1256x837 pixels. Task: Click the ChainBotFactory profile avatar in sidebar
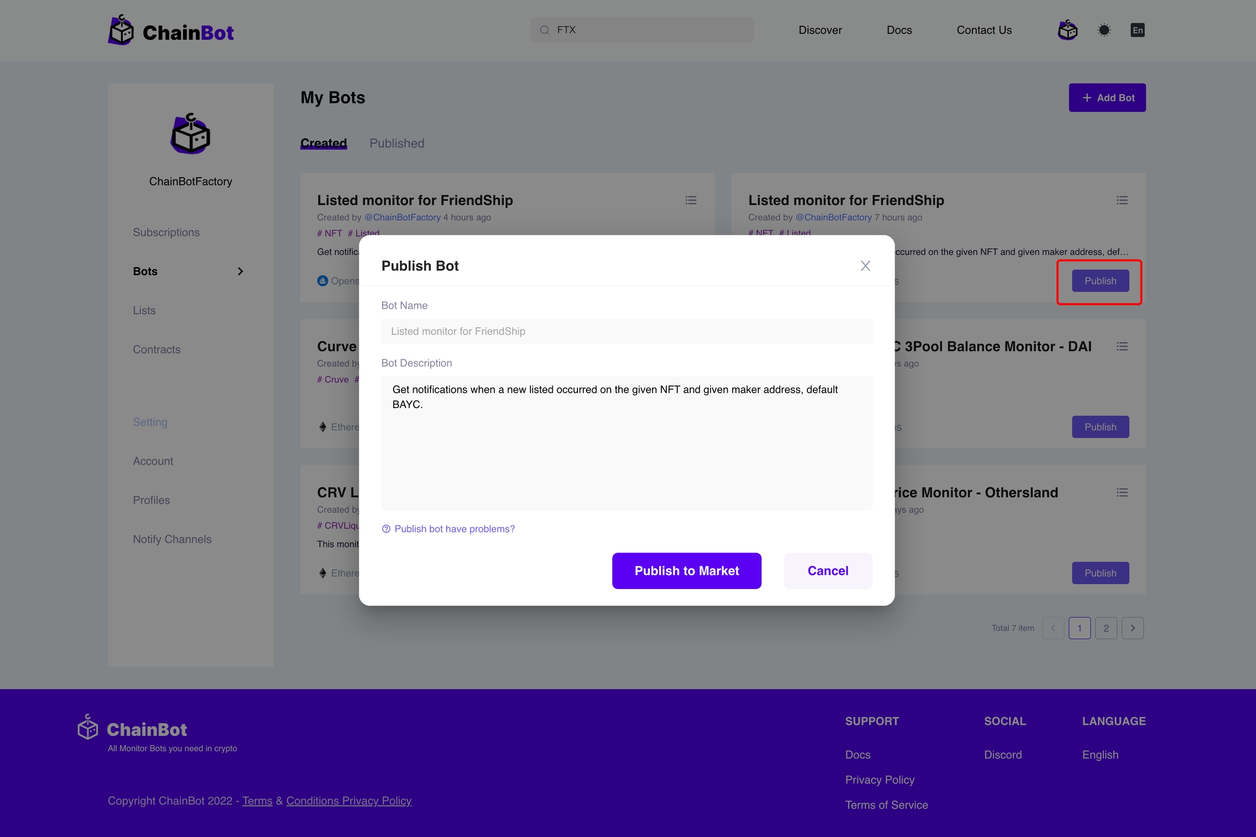tap(190, 134)
